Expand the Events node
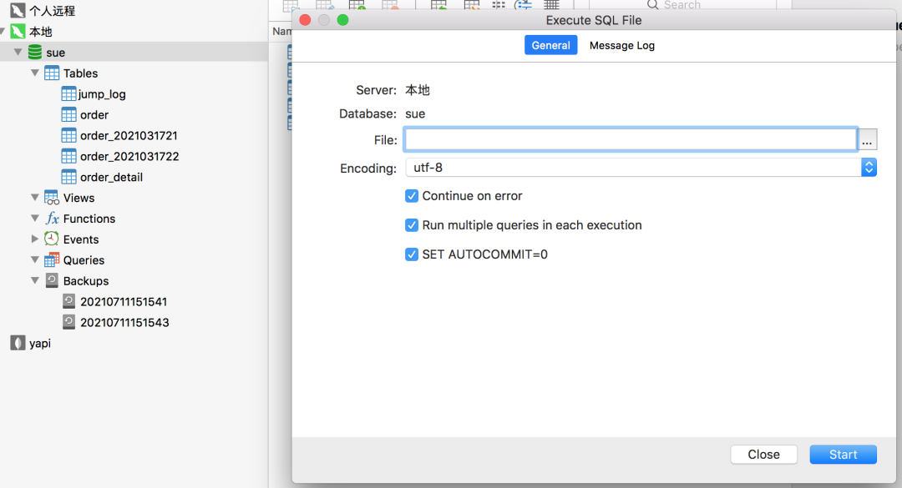 [x=34, y=239]
